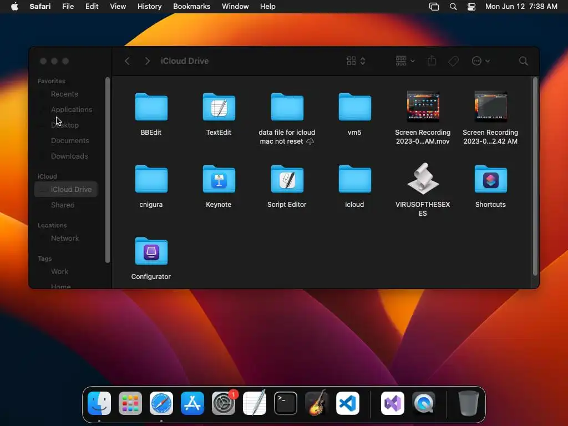Go back in Finder navigation

(x=127, y=61)
